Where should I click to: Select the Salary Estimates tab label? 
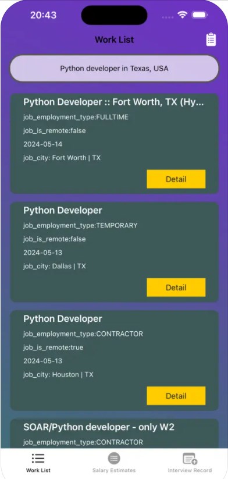(114, 470)
